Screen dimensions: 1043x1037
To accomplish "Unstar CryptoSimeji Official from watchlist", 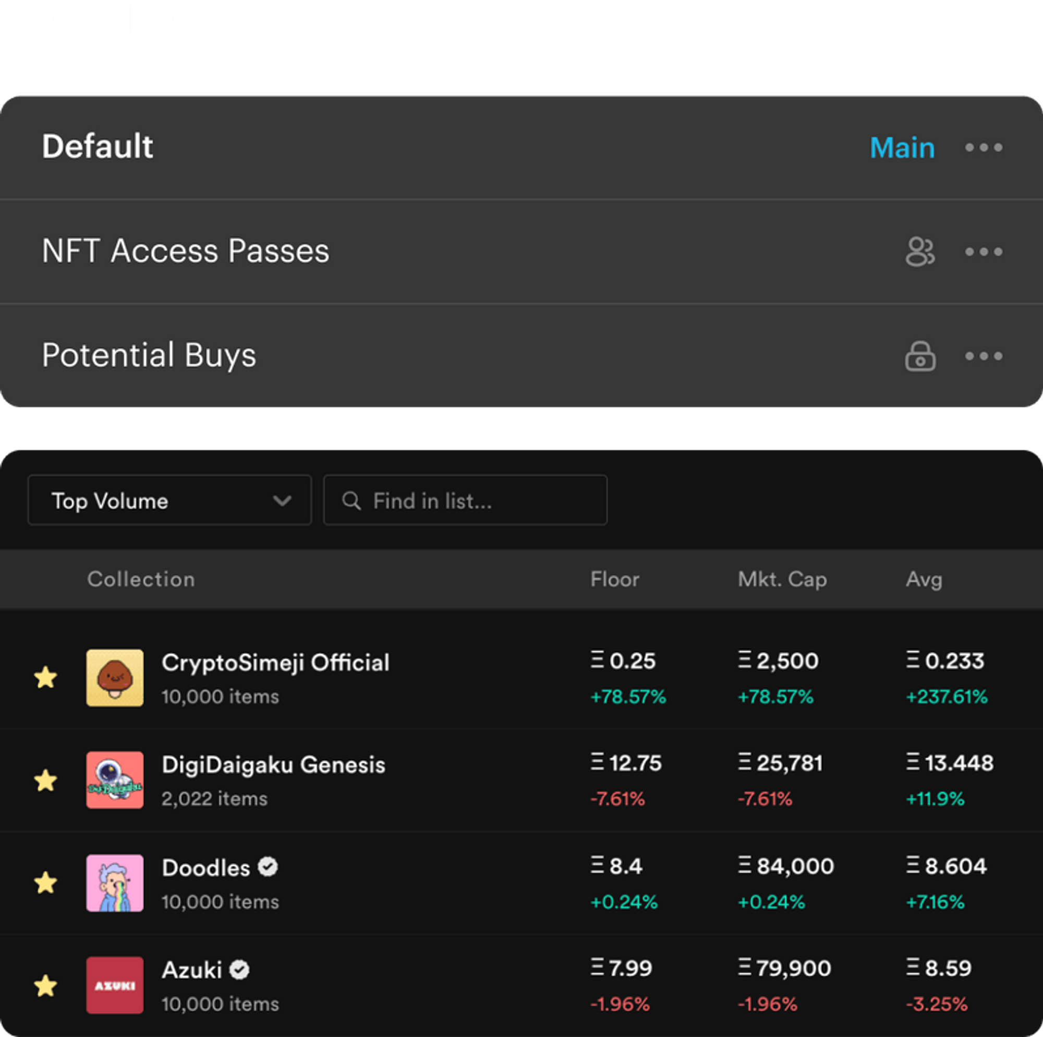I will 46,677.
